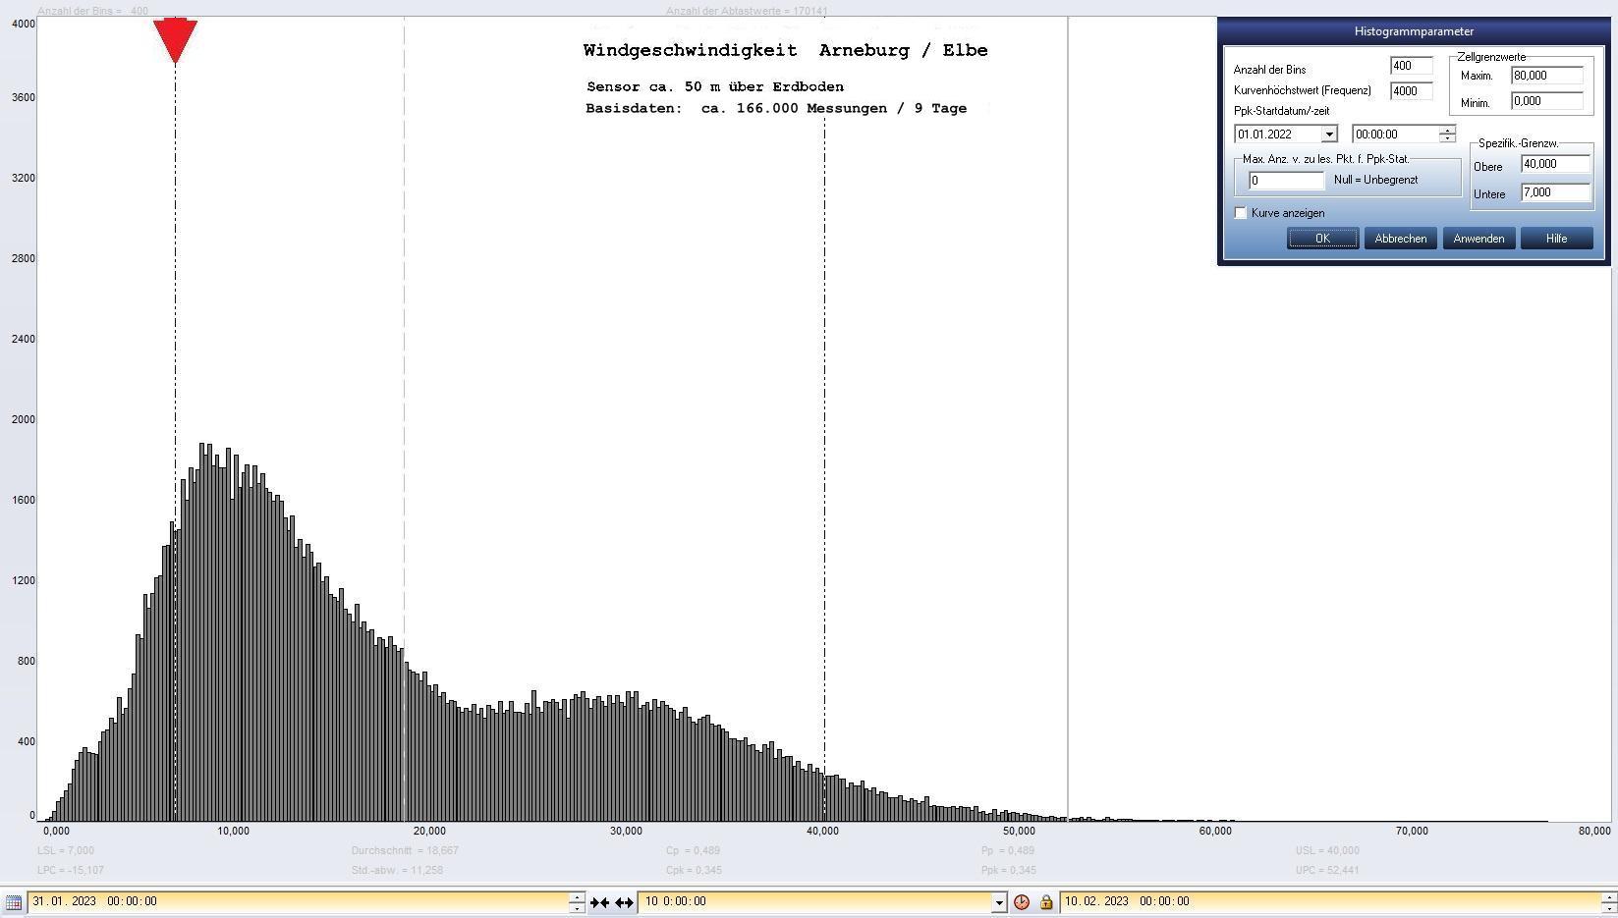Click the 'Pp = 0,489' statistic
Viewport: 1618px width, 918px height.
[1008, 850]
